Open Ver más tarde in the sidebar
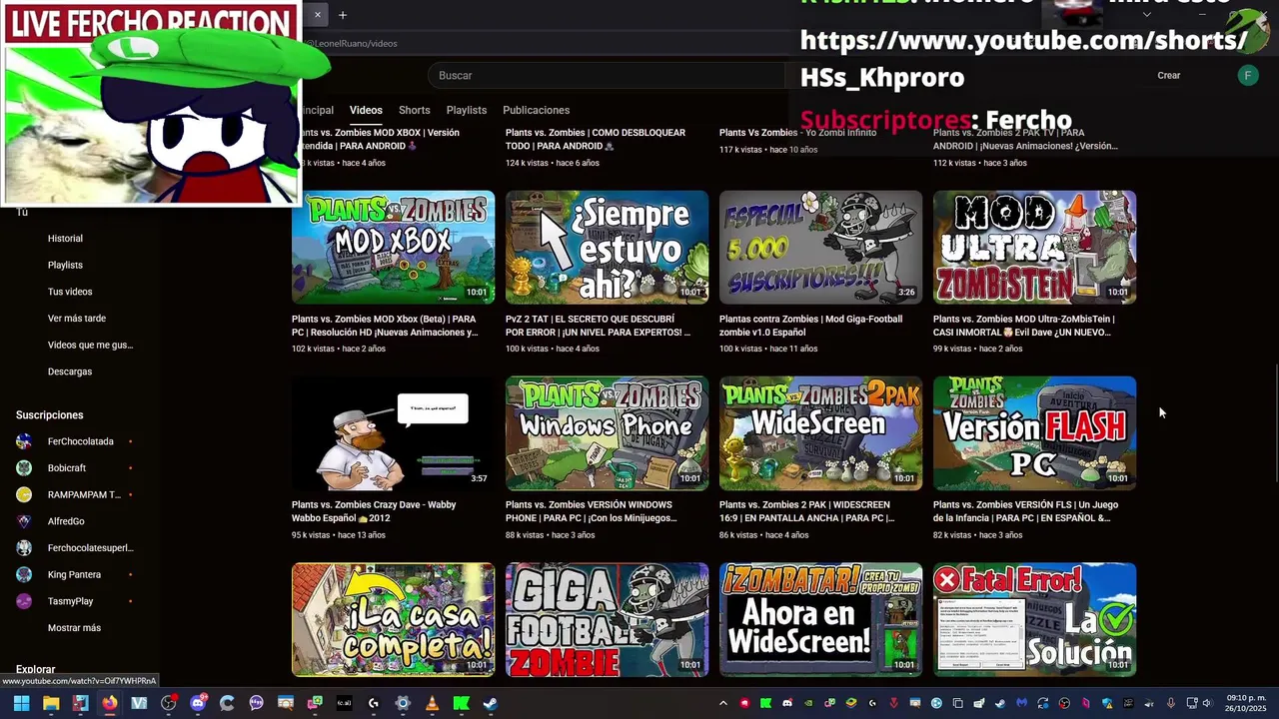The height and width of the screenshot is (719, 1279). coord(77,319)
